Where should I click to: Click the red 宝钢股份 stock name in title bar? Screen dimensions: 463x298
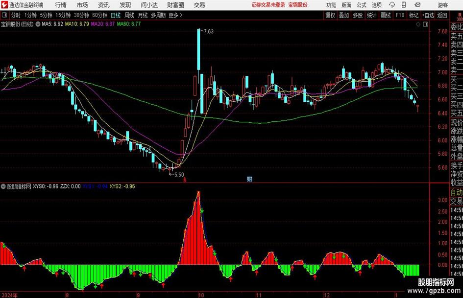[298, 5]
